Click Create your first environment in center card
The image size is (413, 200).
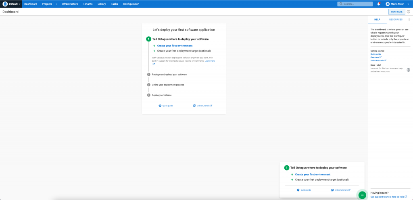[175, 46]
